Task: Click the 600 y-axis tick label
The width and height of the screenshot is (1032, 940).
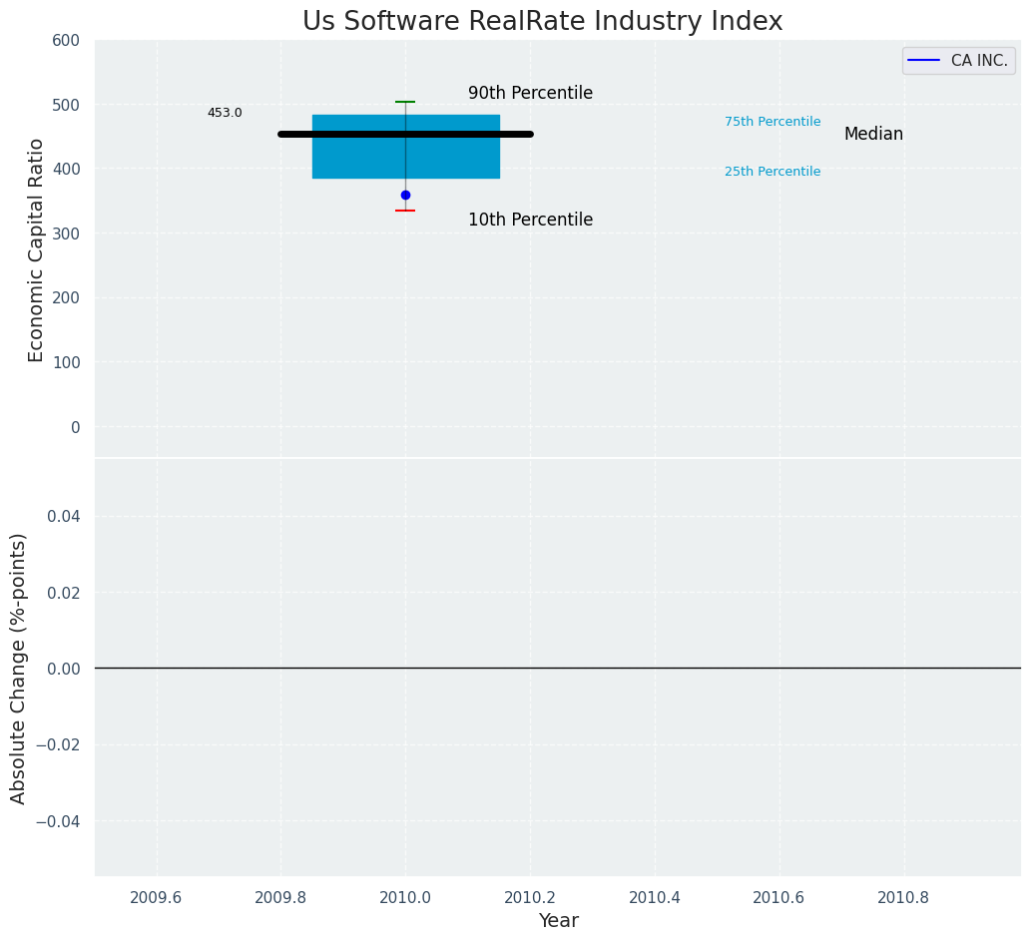Action: (66, 41)
